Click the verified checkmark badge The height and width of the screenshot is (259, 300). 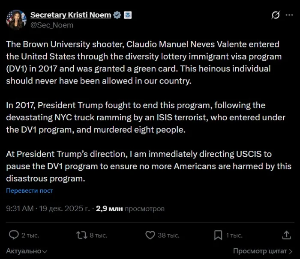point(117,15)
